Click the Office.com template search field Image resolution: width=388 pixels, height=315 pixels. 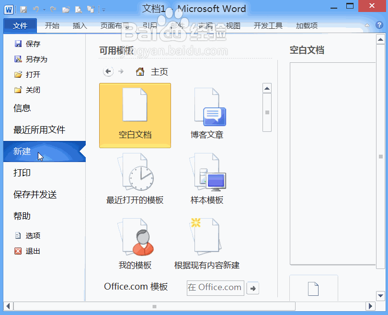click(215, 288)
